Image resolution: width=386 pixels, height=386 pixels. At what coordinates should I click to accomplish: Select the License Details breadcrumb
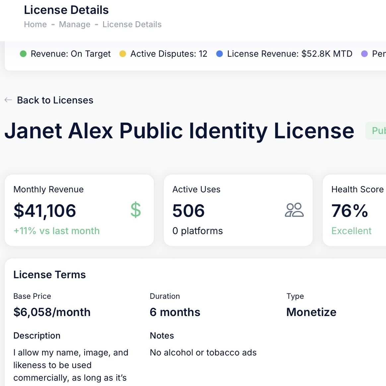click(132, 25)
